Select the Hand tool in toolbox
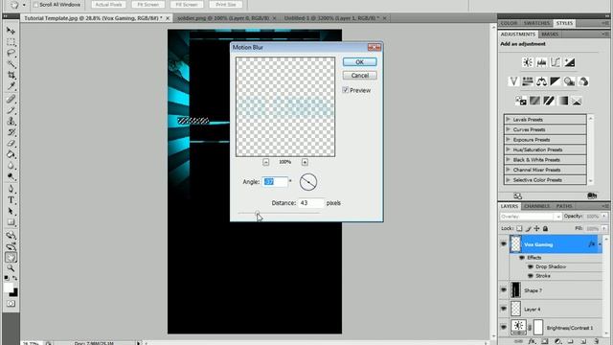The width and height of the screenshot is (613, 345). [11, 258]
